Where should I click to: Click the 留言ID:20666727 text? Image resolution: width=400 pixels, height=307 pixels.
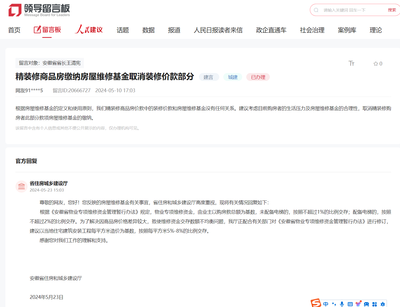[x=72, y=90]
